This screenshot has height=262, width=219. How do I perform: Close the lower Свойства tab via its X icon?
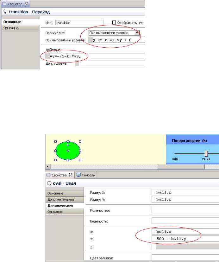[x=71, y=175]
